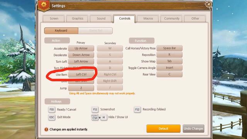Change Jump primary key Z
This screenshot has width=247, height=139.
(81, 88)
